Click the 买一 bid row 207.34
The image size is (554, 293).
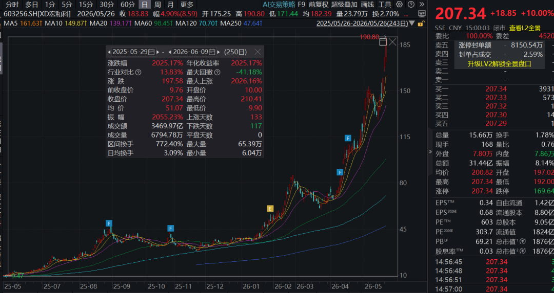click(x=494, y=89)
